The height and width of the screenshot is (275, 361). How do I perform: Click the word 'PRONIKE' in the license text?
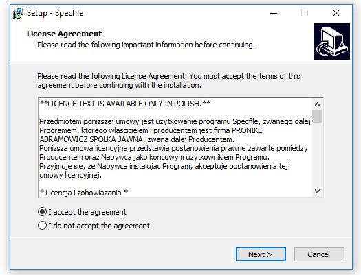[x=247, y=130]
